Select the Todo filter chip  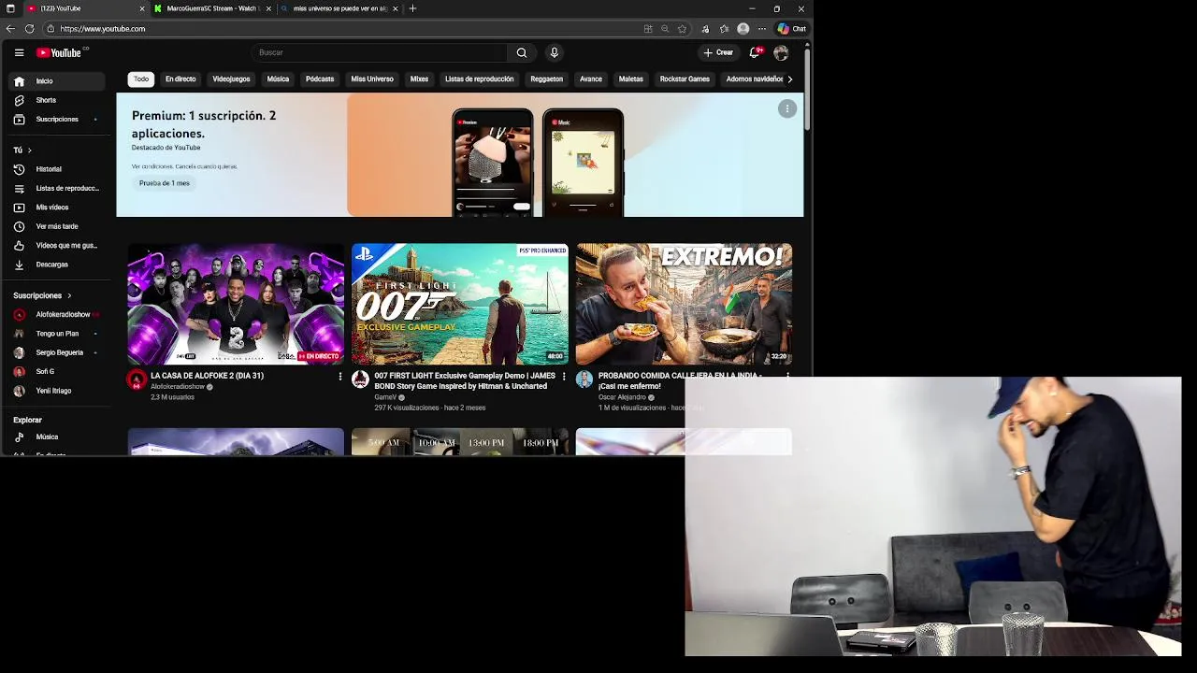point(141,79)
